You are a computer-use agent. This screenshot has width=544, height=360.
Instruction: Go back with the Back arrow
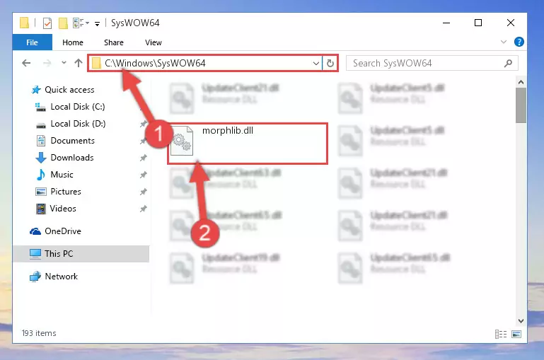click(x=26, y=63)
